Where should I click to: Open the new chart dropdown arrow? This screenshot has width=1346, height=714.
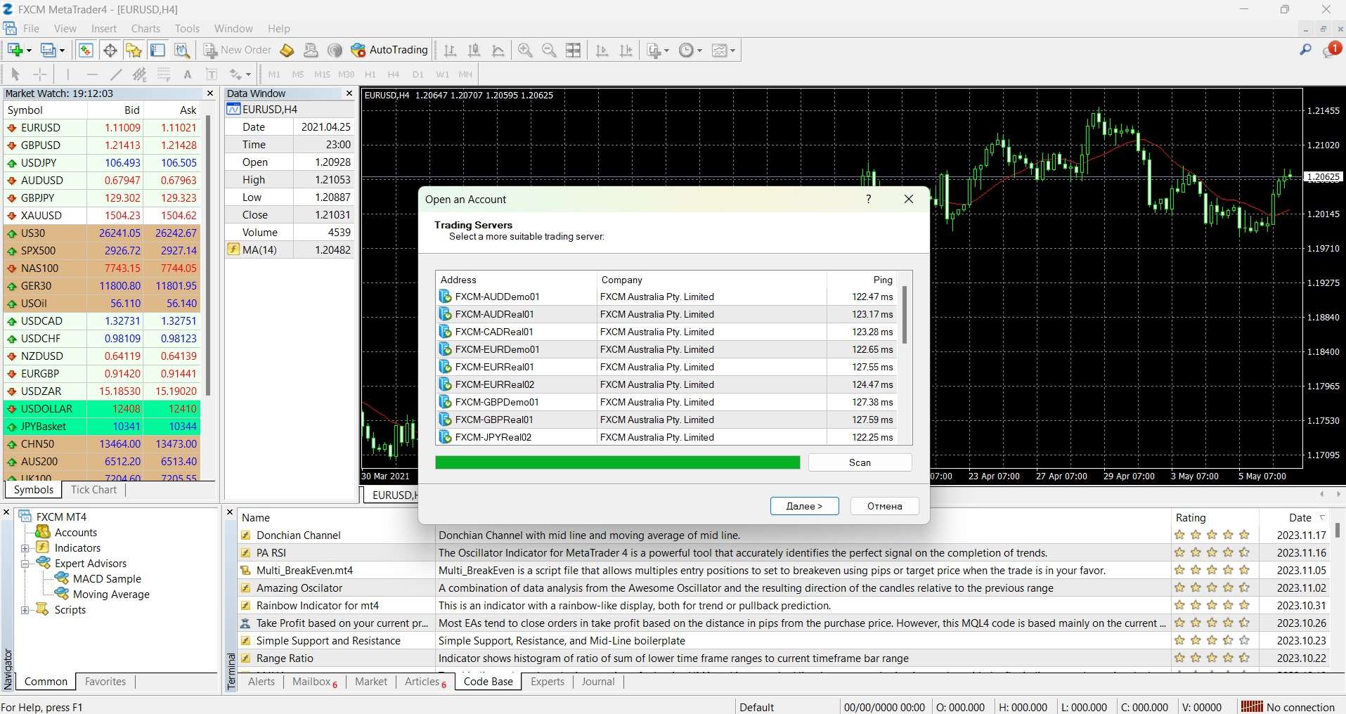[x=29, y=51]
